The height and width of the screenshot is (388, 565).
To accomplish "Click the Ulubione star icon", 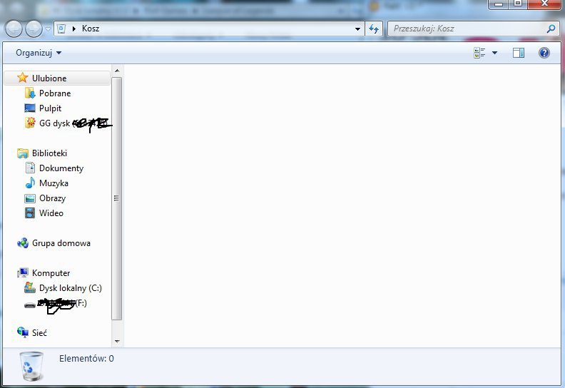I will pyautogui.click(x=22, y=78).
